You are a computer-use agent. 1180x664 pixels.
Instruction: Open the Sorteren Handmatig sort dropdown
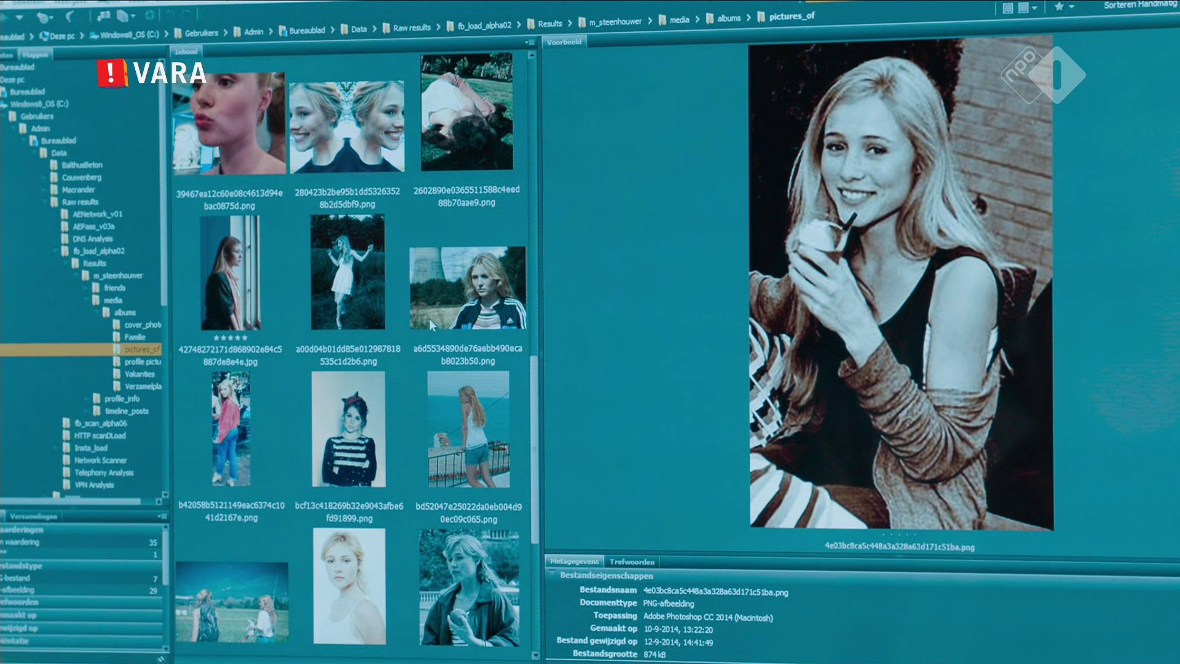pos(1140,5)
